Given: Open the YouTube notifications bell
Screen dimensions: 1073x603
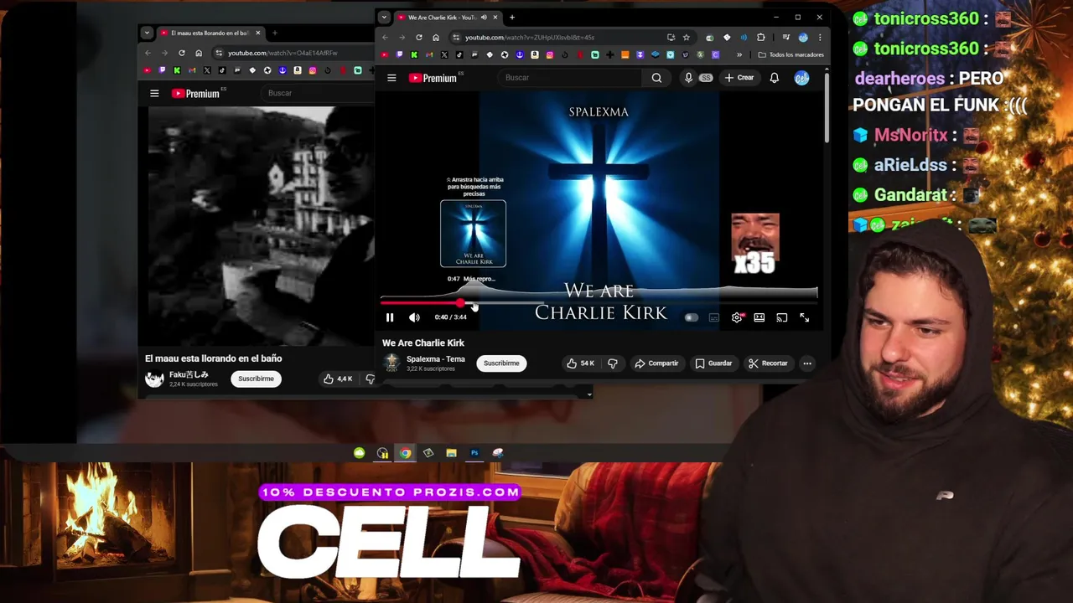Looking at the screenshot, I should pos(775,78).
